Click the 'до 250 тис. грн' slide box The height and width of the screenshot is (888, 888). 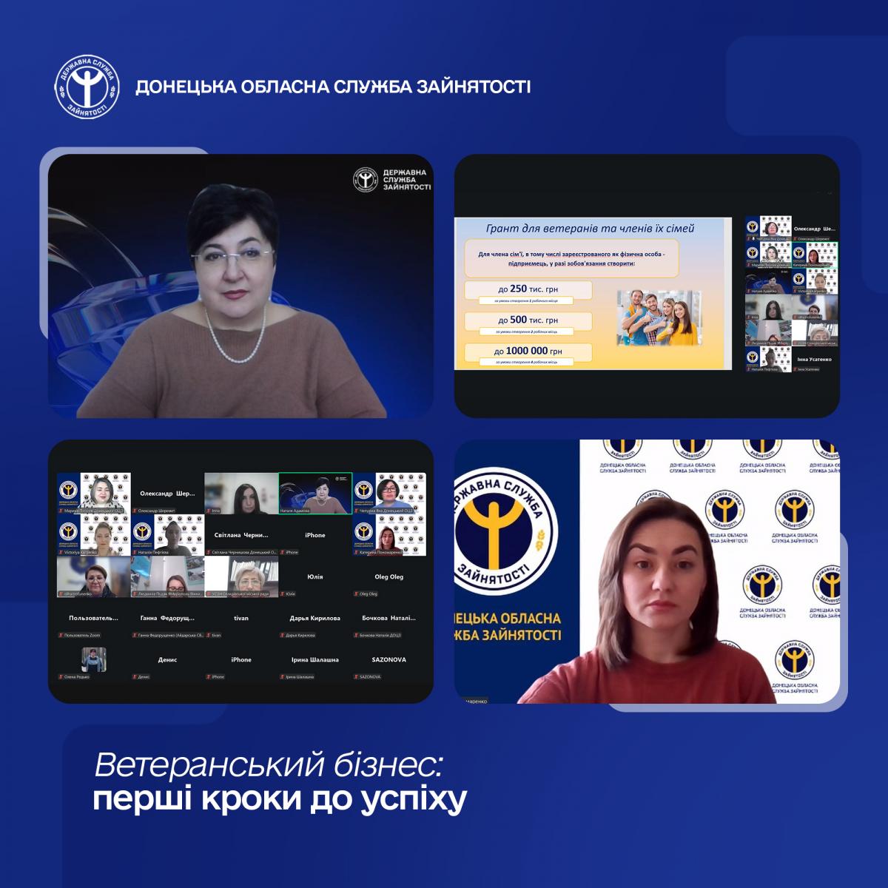pyautogui.click(x=528, y=289)
